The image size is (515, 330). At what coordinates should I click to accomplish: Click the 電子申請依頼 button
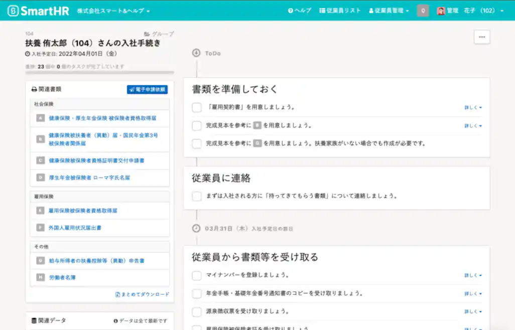point(148,90)
